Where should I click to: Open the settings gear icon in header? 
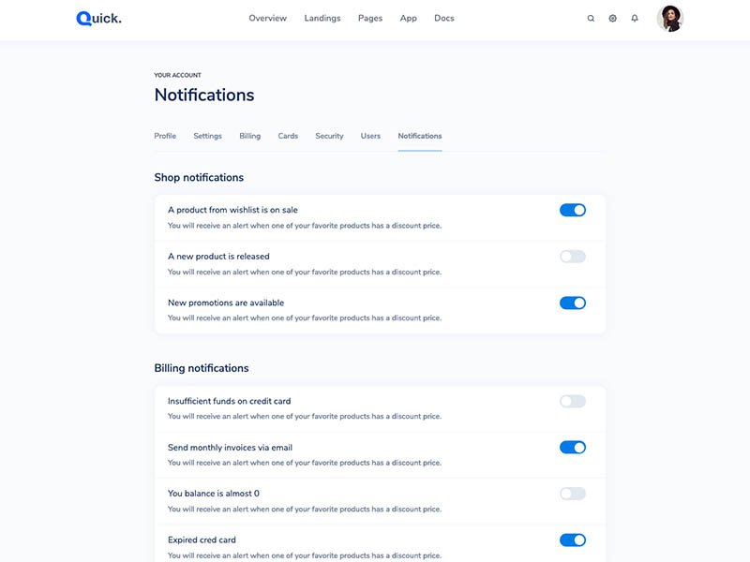pos(612,18)
